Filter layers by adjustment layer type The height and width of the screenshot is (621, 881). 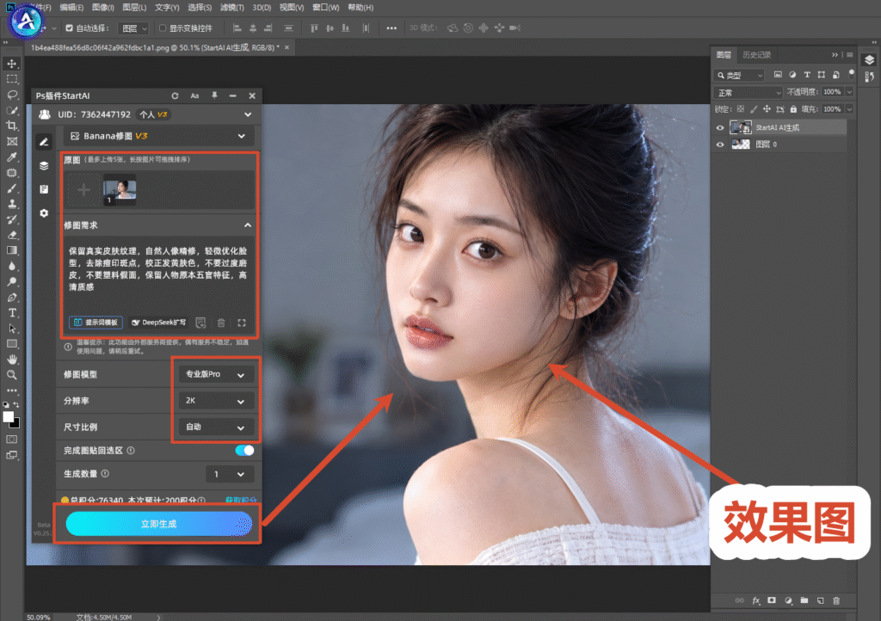tap(792, 75)
